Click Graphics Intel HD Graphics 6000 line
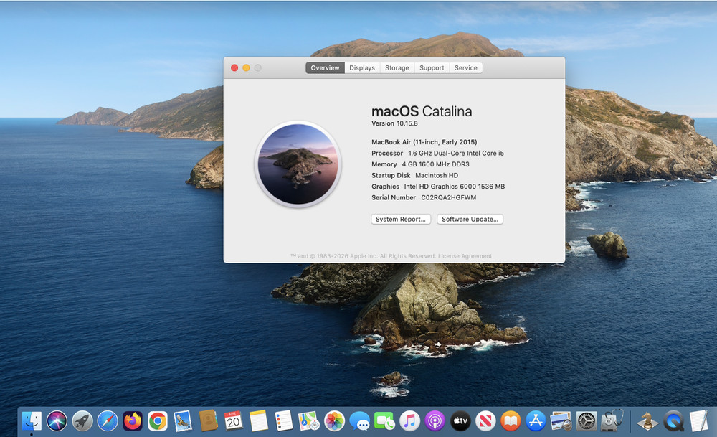The width and height of the screenshot is (717, 437). (438, 187)
